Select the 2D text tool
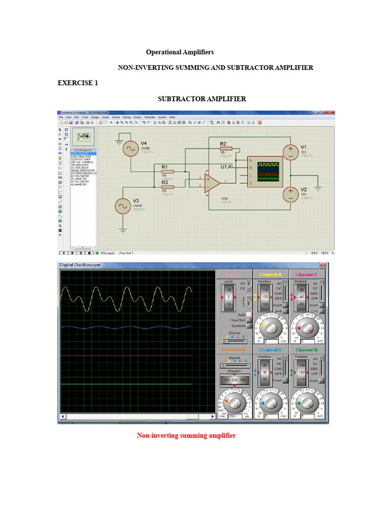389x519 pixels. 60,226
